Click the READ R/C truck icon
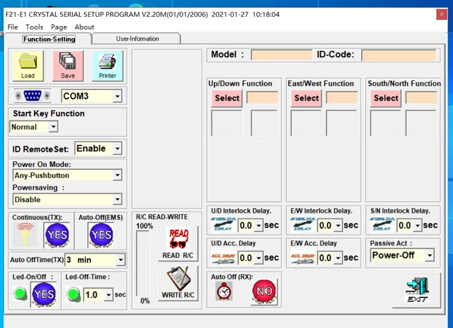 click(178, 239)
